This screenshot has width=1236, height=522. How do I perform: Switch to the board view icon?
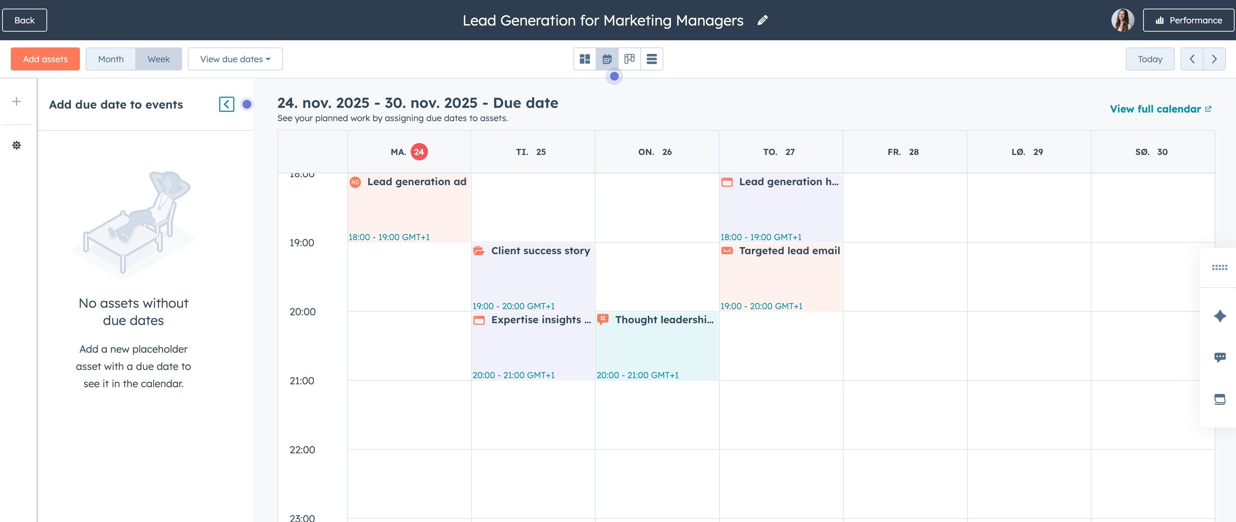[x=585, y=59]
